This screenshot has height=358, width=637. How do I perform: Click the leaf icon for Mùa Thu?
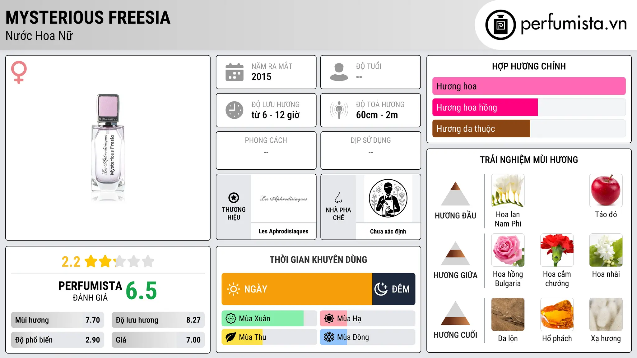click(231, 337)
